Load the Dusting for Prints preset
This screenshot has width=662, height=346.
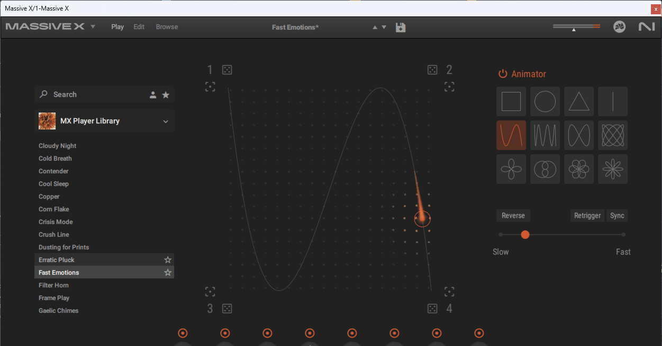(x=104, y=247)
